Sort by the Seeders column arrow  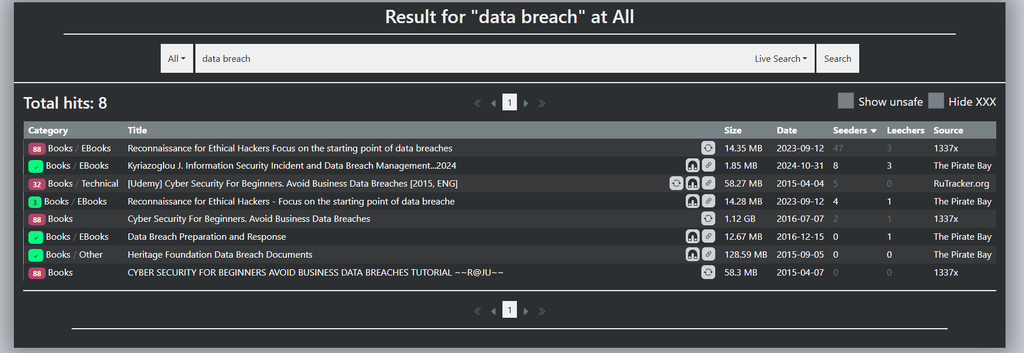coord(873,131)
